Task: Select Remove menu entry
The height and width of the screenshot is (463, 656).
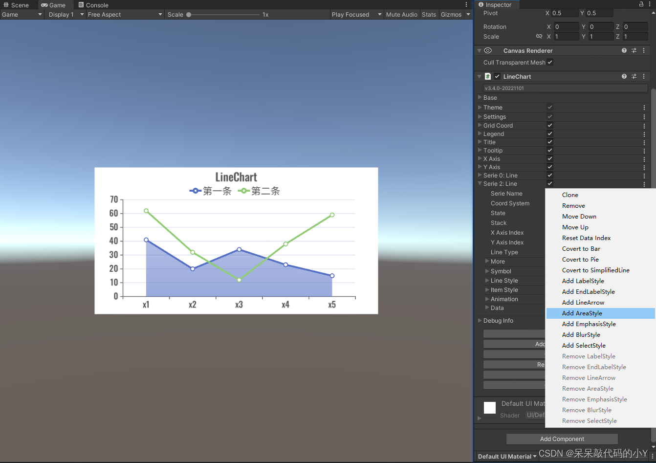Action: click(600, 206)
